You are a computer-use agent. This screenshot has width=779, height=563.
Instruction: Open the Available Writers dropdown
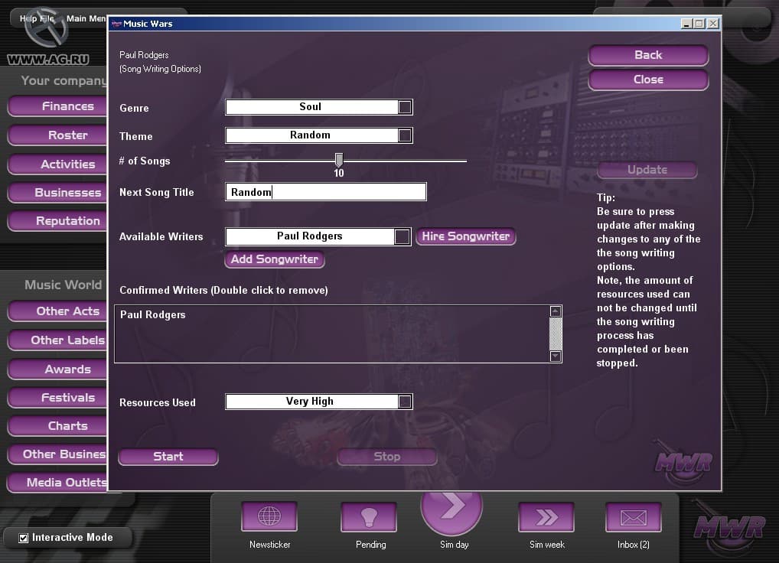pos(403,237)
